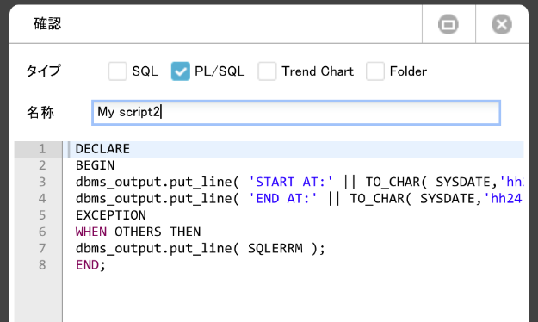Viewport: 538px width, 322px height.
Task: Click line number 2 in the gutter
Action: 42,165
